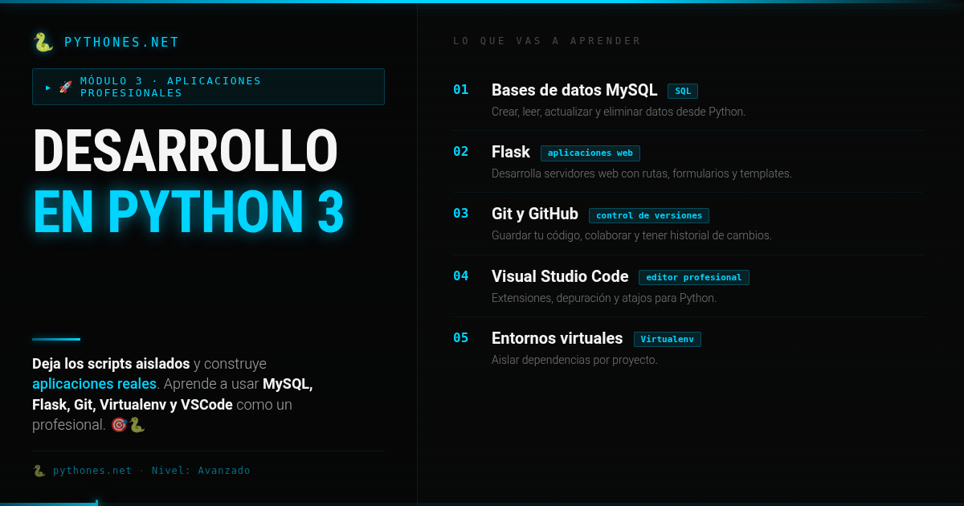Click the 'Visual Studio Code' topic heading

click(x=559, y=276)
